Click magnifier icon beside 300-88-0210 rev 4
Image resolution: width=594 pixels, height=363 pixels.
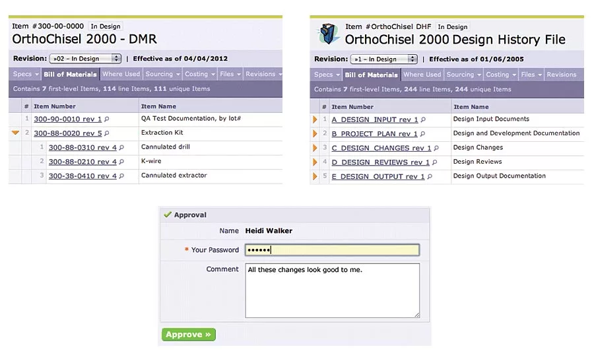pyautogui.click(x=121, y=162)
